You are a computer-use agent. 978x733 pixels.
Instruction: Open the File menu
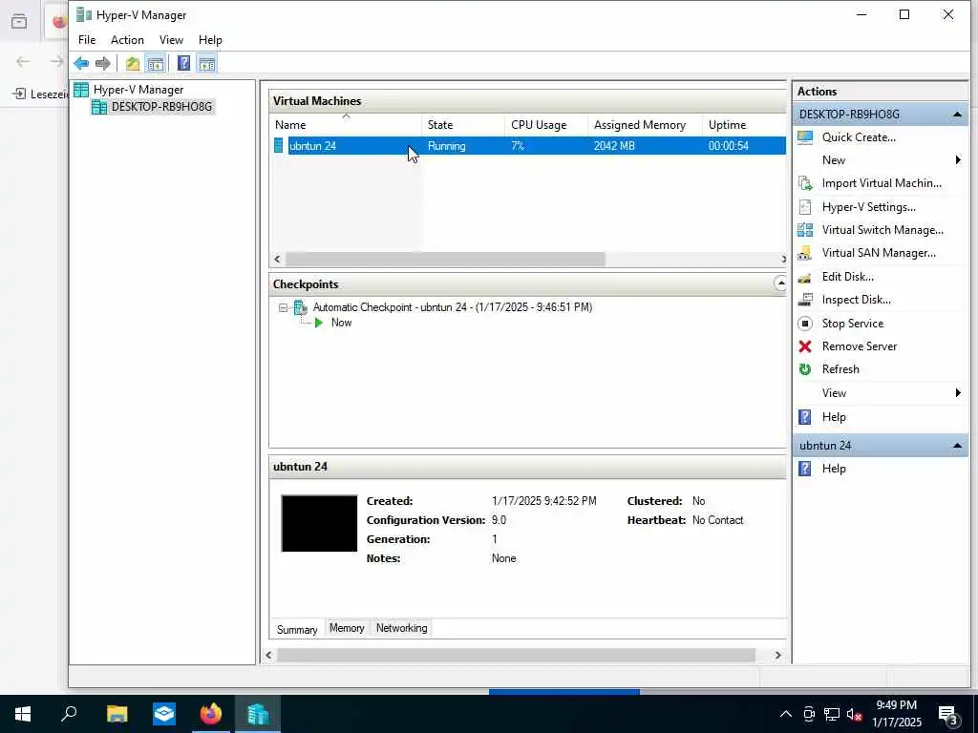pyautogui.click(x=87, y=40)
